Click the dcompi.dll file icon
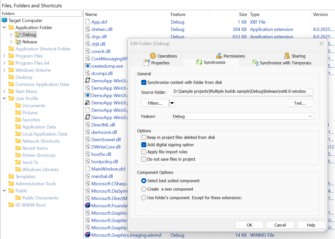 [x=87, y=73]
